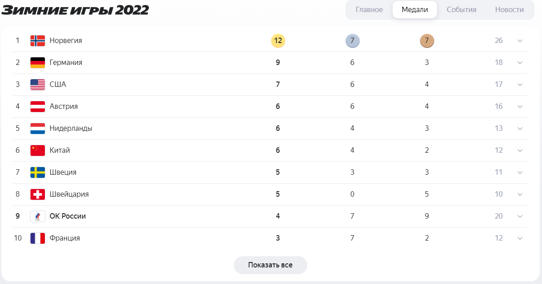
Task: Click the Austria flag icon
Action: tap(38, 107)
